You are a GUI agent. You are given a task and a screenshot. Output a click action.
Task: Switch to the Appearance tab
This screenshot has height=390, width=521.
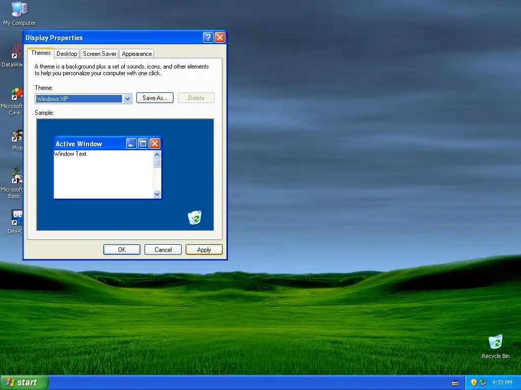point(136,54)
